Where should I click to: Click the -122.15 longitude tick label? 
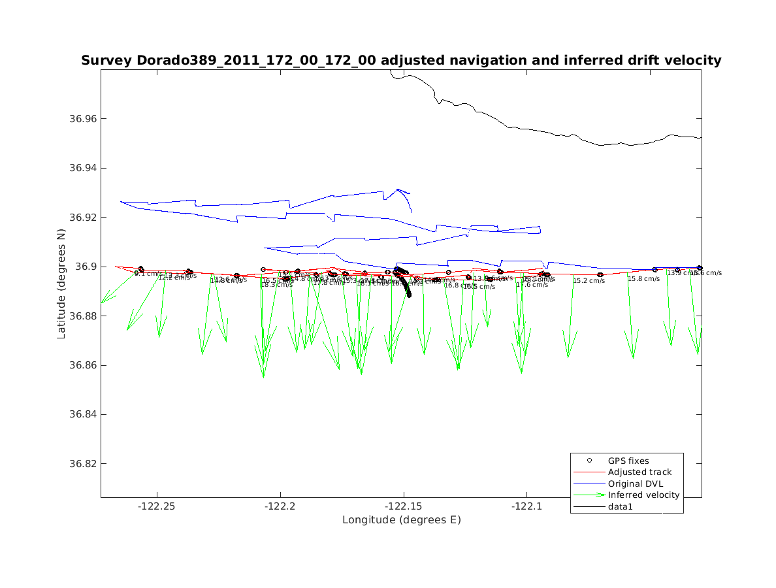pyautogui.click(x=404, y=506)
